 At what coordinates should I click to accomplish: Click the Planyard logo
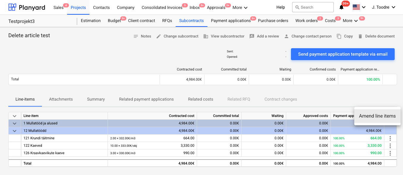point(27,7)
